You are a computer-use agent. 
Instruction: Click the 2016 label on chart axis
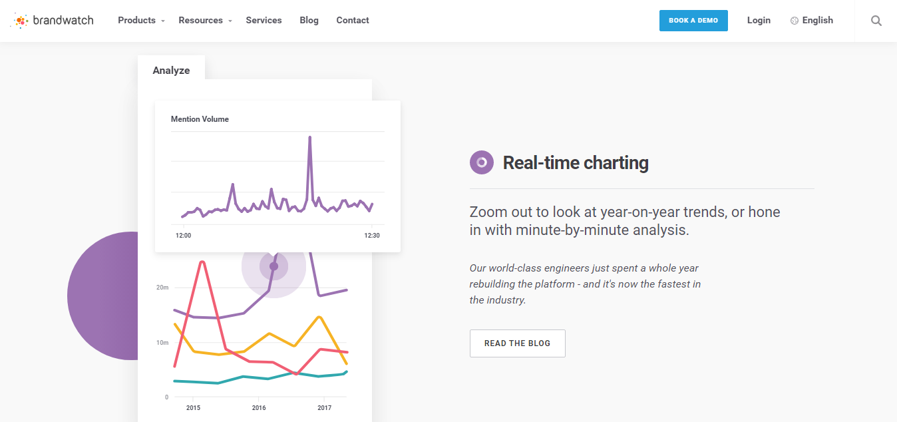pos(258,408)
